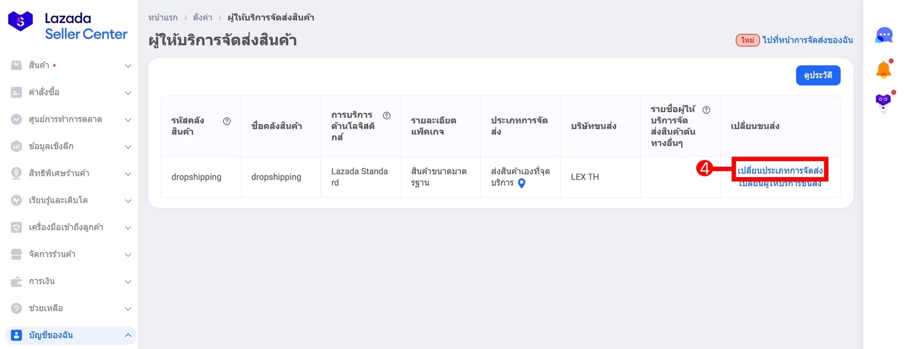This screenshot has width=904, height=349.
Task: Select the สินค้า products icon in sidebar
Action: (16, 65)
